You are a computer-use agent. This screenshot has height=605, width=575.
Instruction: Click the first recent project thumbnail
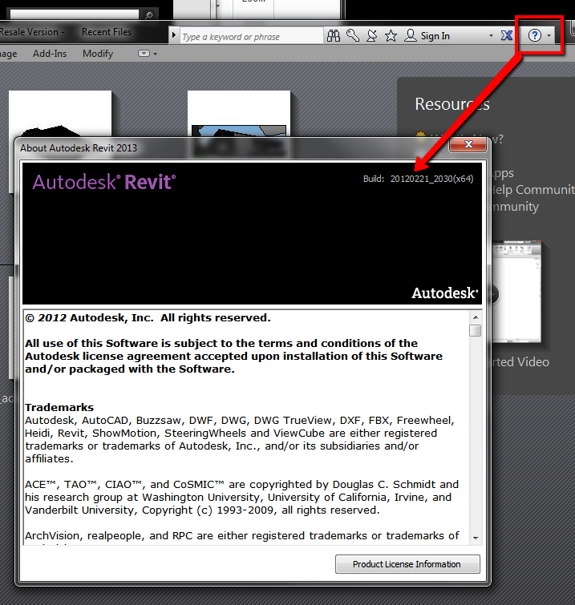click(x=60, y=115)
